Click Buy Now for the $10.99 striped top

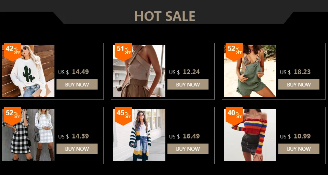pos(299,149)
